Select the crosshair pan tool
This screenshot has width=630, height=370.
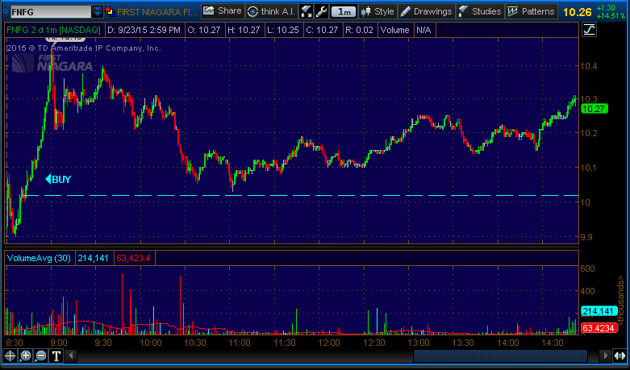coord(10,355)
